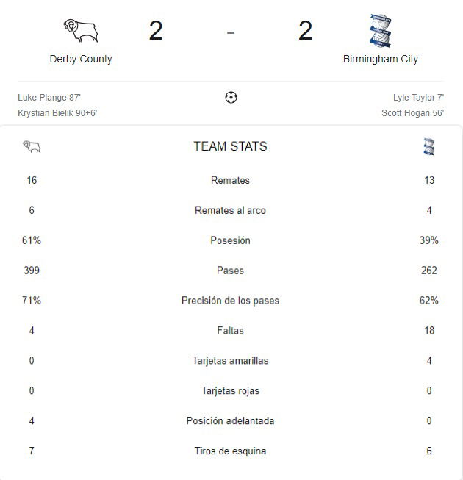The image size is (463, 480).
Task: Select goal scorer Luke Plange 87'
Action: [49, 98]
